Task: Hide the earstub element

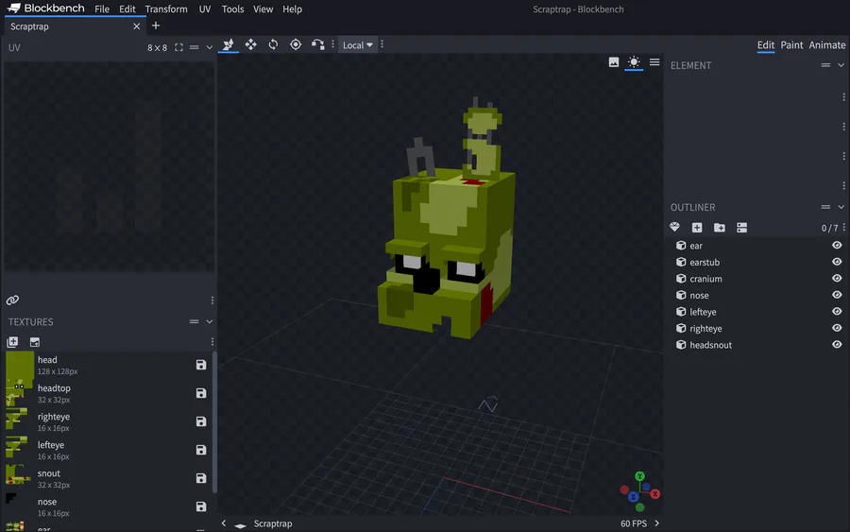Action: tap(837, 262)
